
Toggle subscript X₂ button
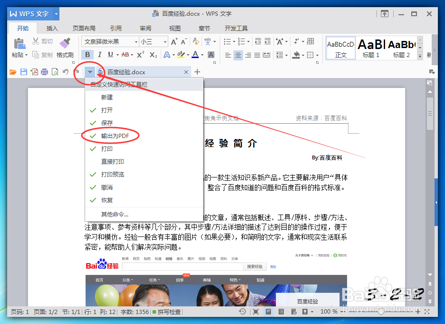153,55
